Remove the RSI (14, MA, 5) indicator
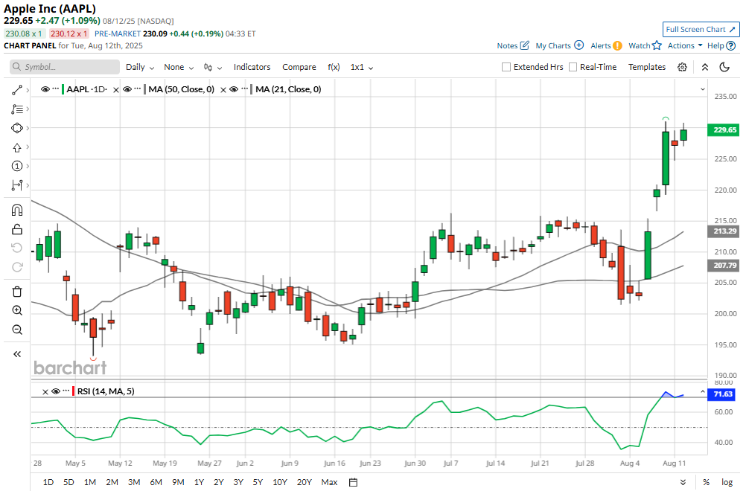749x494 pixels. click(45, 392)
